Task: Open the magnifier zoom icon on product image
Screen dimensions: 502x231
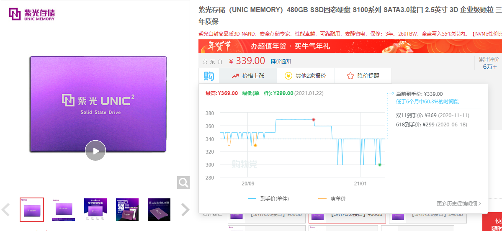Action: [x=183, y=182]
